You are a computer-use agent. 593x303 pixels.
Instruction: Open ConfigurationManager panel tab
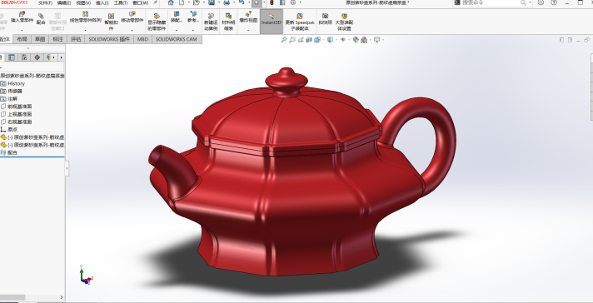24,57
